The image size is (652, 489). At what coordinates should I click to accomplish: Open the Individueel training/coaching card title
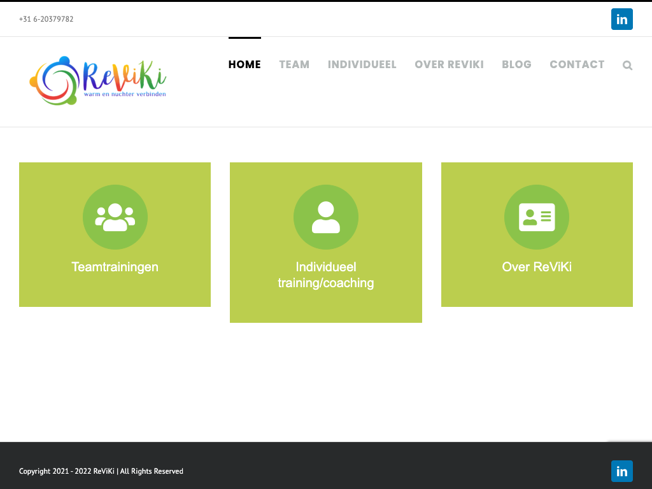(x=326, y=275)
